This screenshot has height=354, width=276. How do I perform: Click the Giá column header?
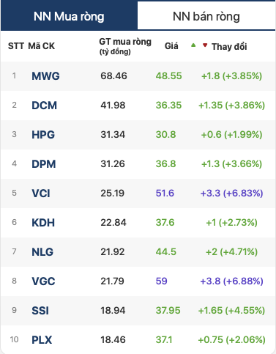pyautogui.click(x=171, y=46)
